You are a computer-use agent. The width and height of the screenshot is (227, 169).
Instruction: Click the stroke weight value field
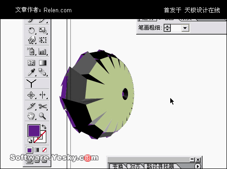176,28
